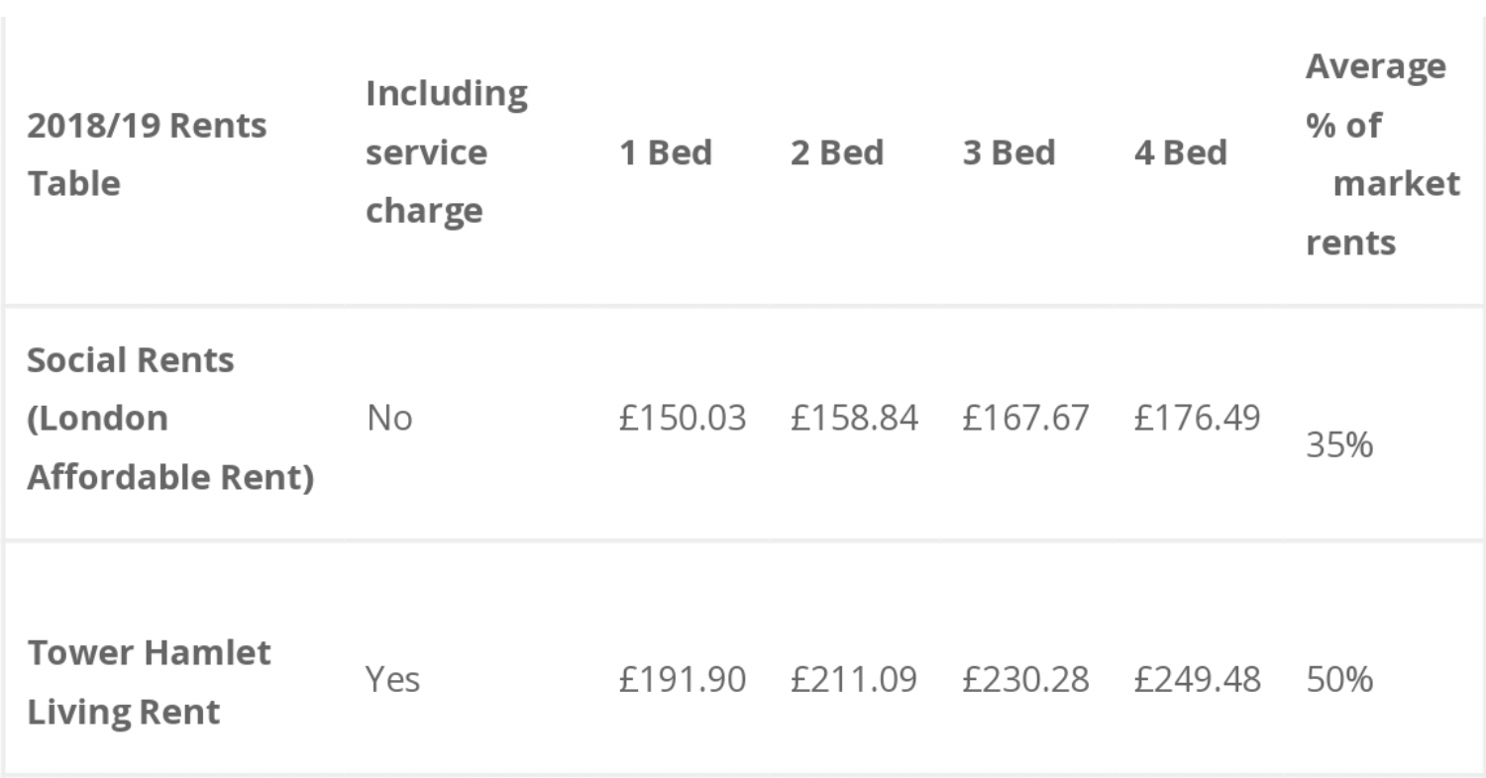Image resolution: width=1486 pixels, height=778 pixels.
Task: Select the "2 Bed" column header
Action: [837, 153]
